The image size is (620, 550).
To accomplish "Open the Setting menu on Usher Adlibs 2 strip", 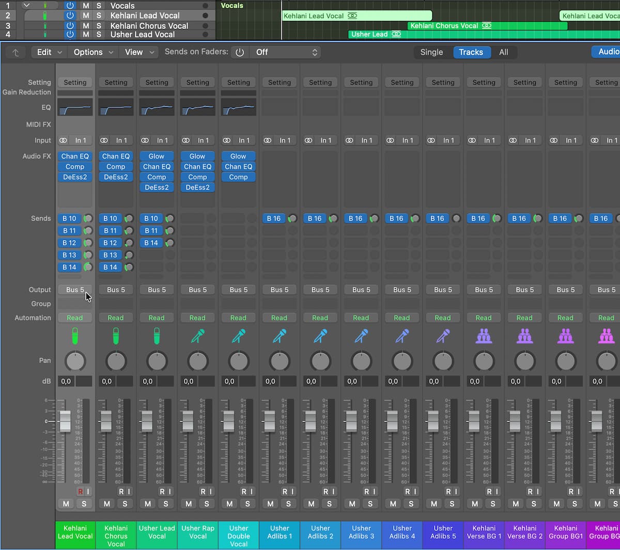I will point(320,82).
